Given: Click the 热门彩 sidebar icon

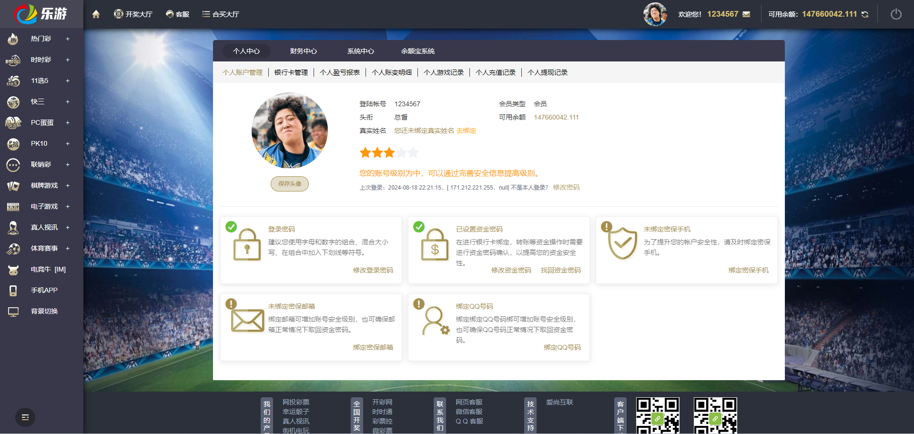Looking at the screenshot, I should (13, 39).
